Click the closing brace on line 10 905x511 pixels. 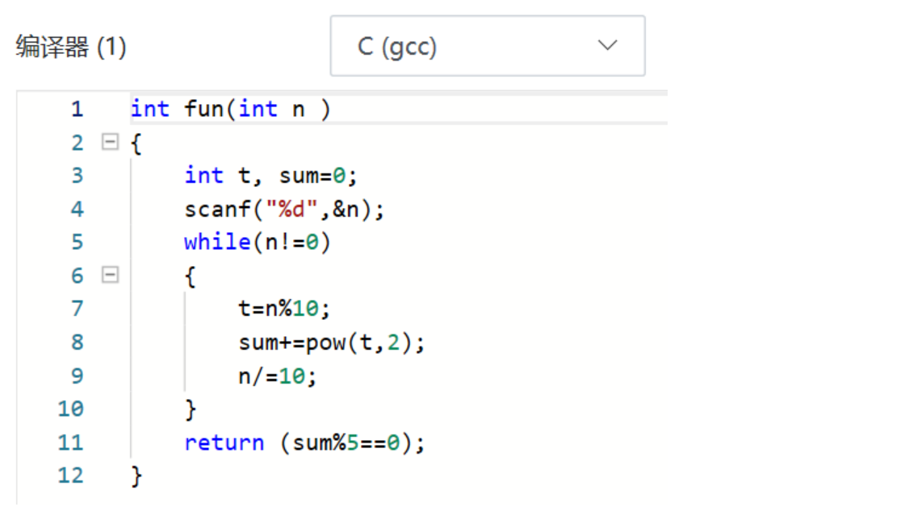pyautogui.click(x=191, y=410)
